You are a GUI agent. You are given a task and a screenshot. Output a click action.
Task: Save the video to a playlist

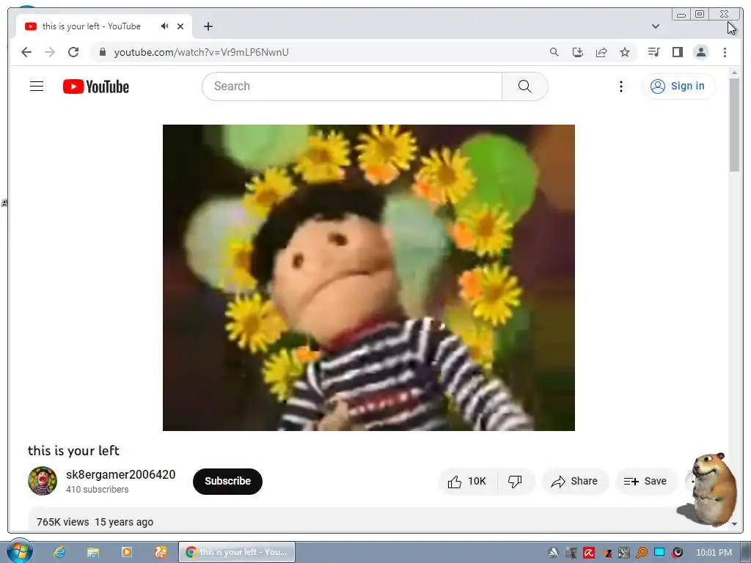click(x=645, y=481)
